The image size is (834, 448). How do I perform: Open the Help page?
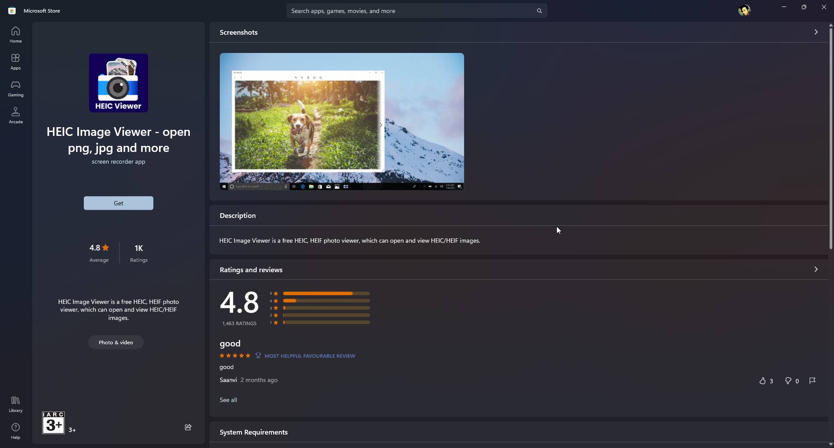click(x=16, y=431)
